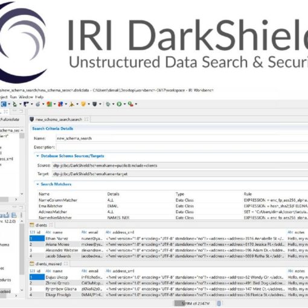This screenshot has height=308, width=308.
Task: Click the green gear debug toolbar icon
Action: coord(108,104)
